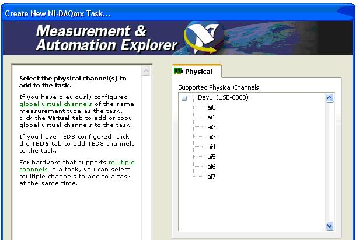
Task: Click the Physical tab's green board icon
Action: pos(179,72)
